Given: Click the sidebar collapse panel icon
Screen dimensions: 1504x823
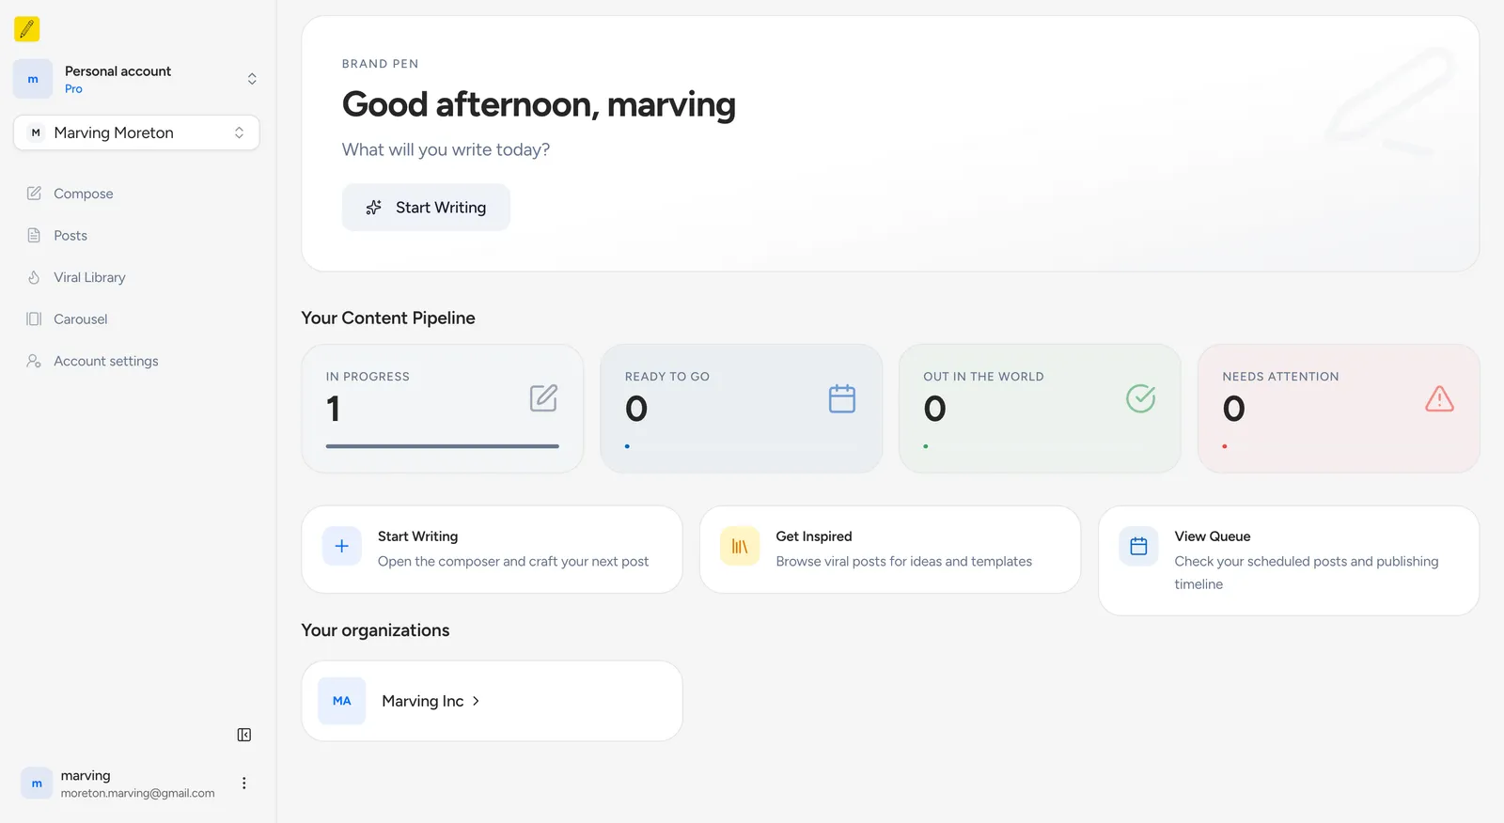Looking at the screenshot, I should coord(244,735).
